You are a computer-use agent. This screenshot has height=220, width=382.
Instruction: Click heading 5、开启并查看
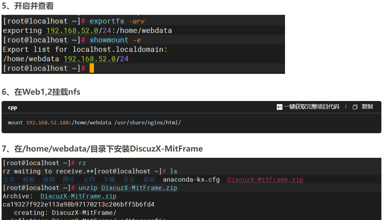click(x=28, y=6)
